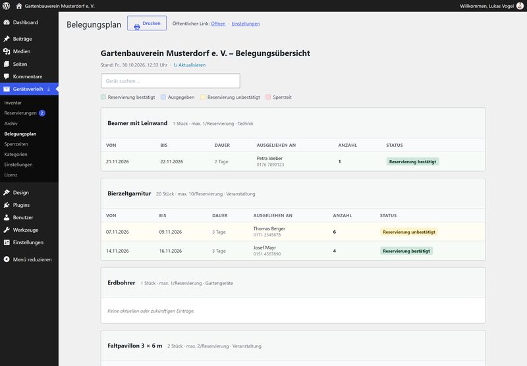The image size is (527, 366).
Task: Click the Benutzer person icon
Action: click(x=7, y=217)
